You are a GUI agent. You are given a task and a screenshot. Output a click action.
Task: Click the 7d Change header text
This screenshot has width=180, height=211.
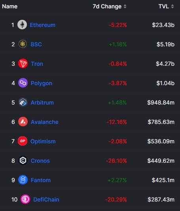107,6
